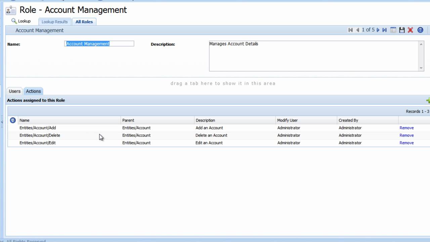This screenshot has height=242, width=430.
Task: Click Parent cell in Entities/Account/Add row
Action: [x=136, y=128]
